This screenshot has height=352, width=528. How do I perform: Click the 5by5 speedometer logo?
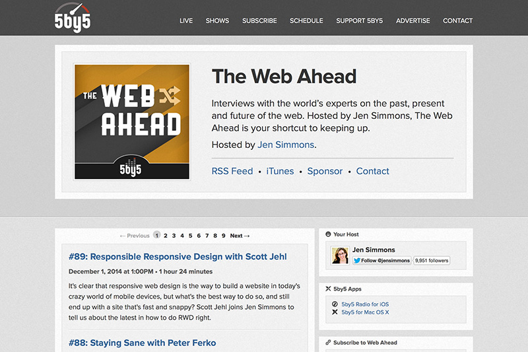[x=73, y=18]
